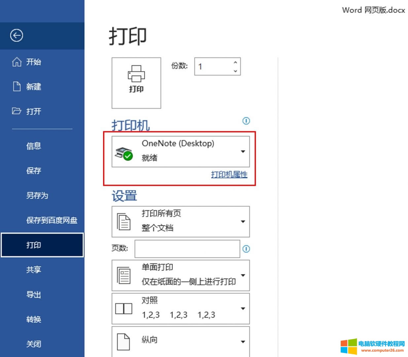Click 保存到百度网盘 in the sidebar

click(x=52, y=220)
